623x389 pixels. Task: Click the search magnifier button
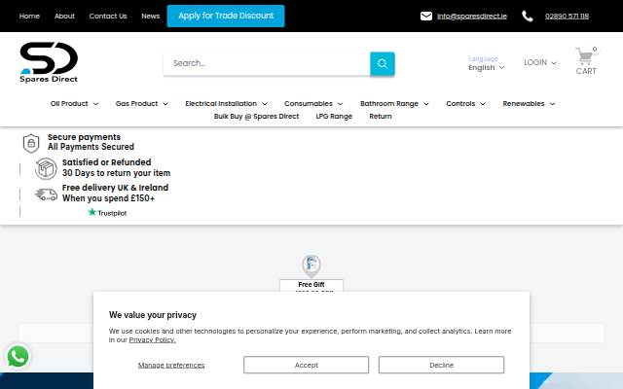click(x=383, y=63)
